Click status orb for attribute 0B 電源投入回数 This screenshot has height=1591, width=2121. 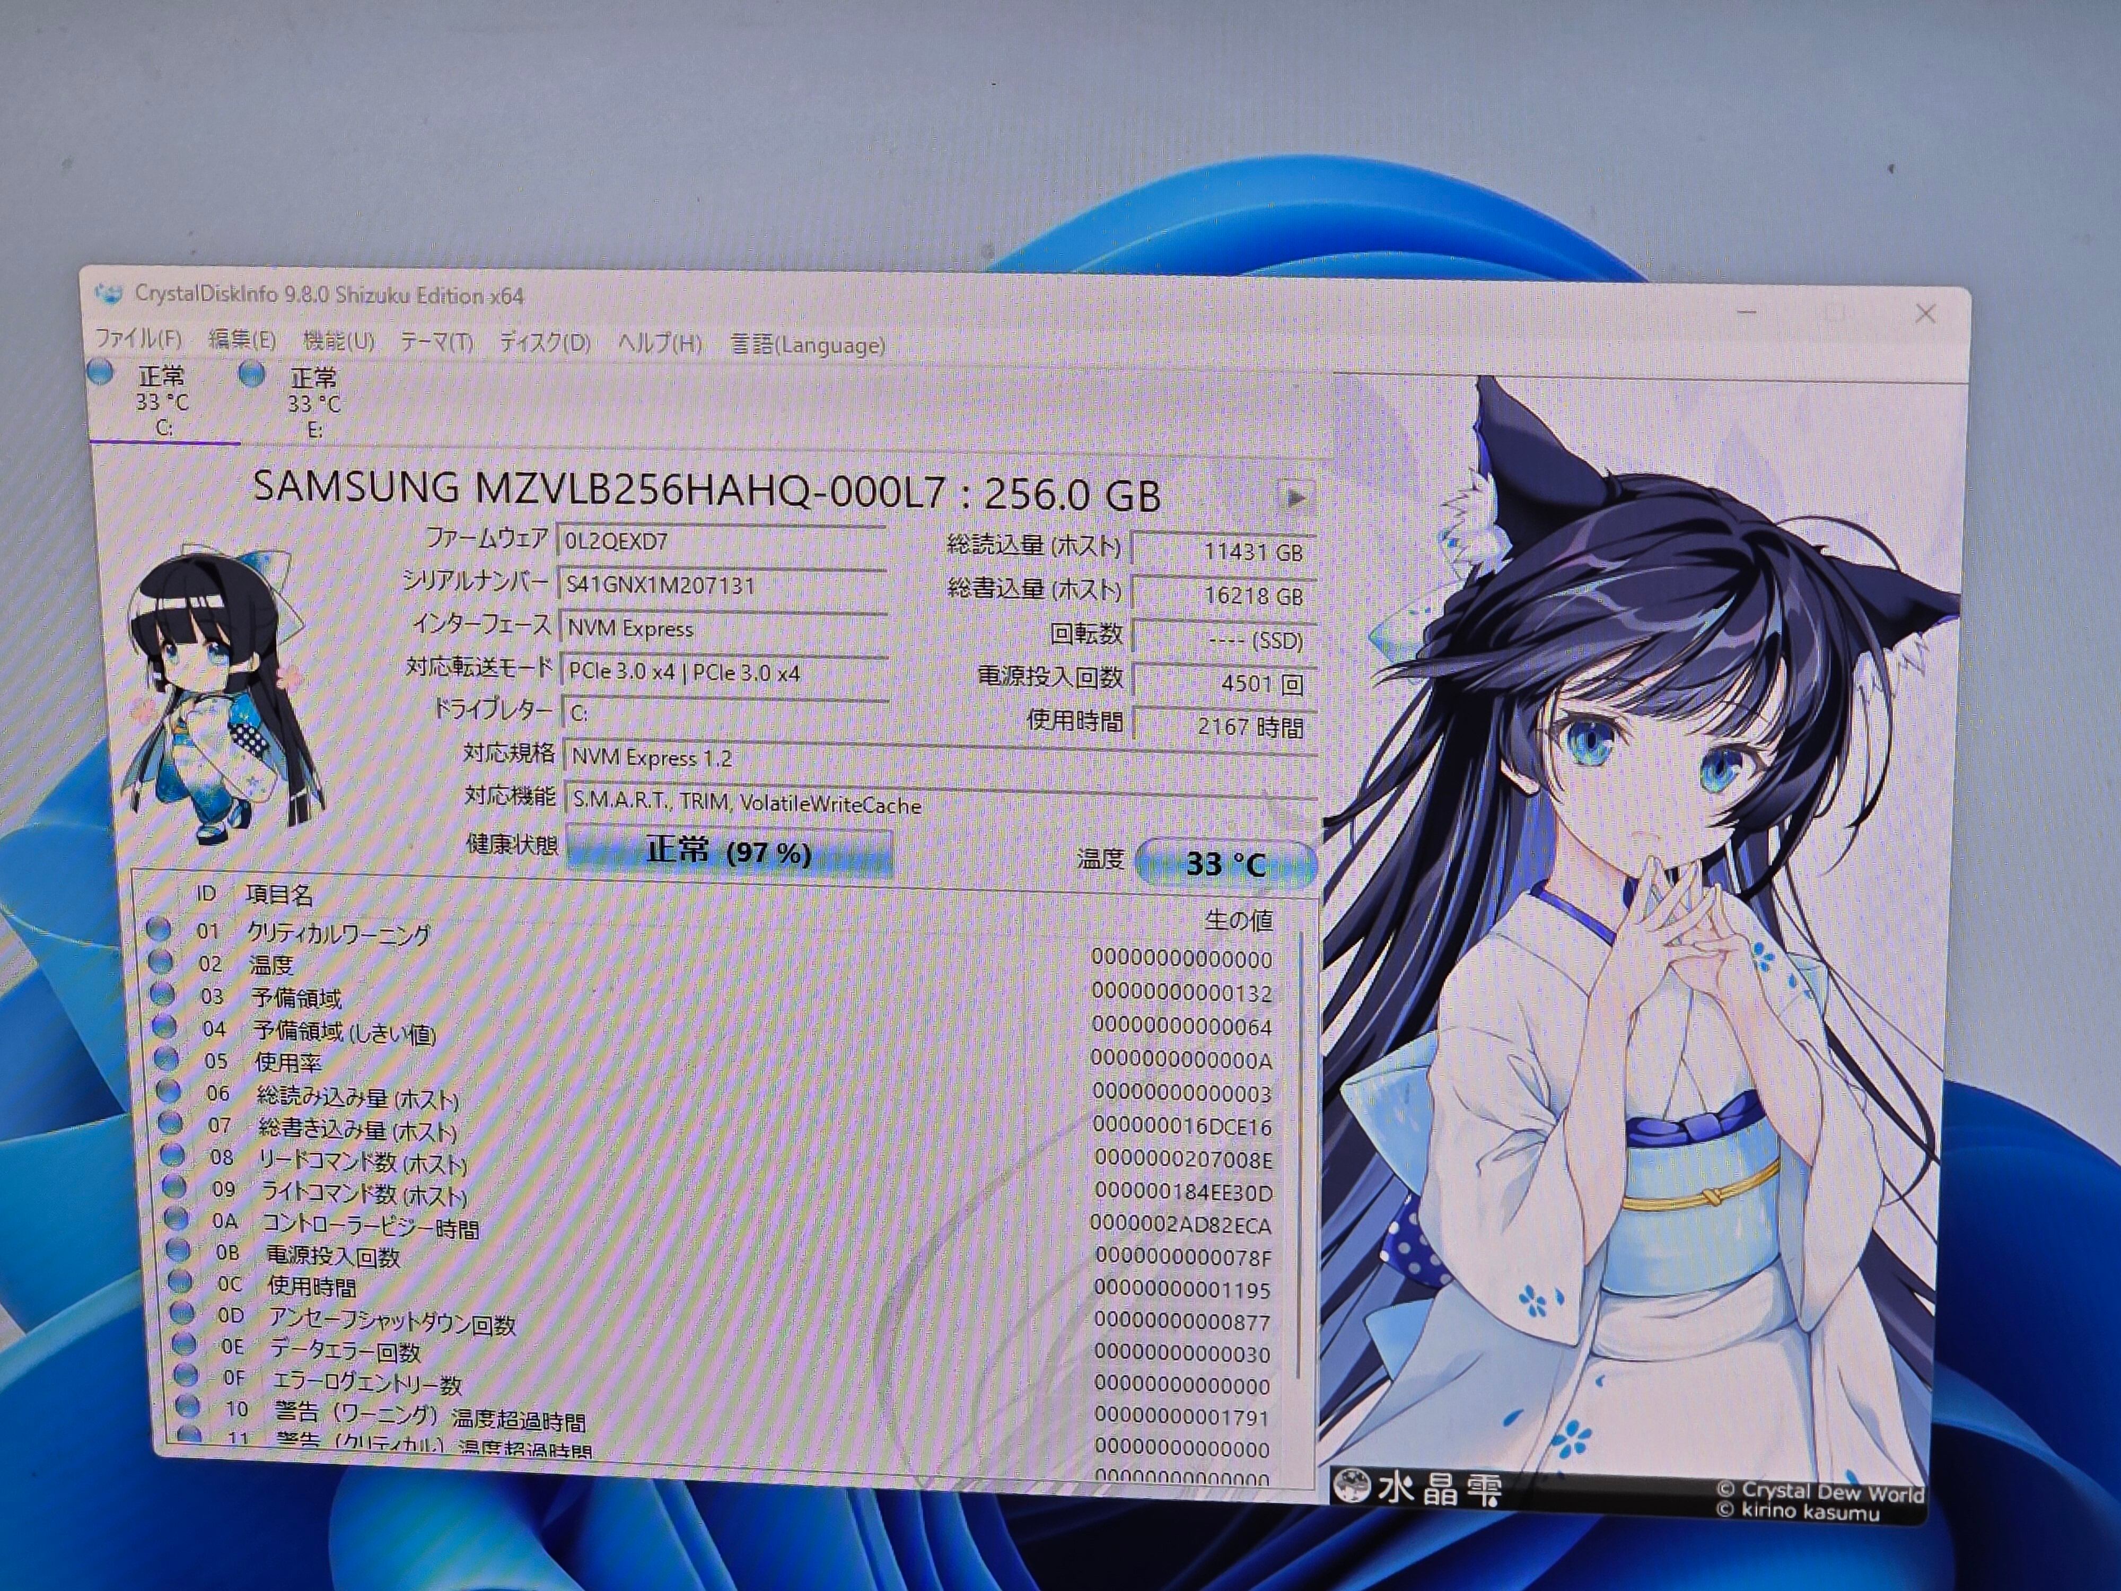(x=178, y=1249)
